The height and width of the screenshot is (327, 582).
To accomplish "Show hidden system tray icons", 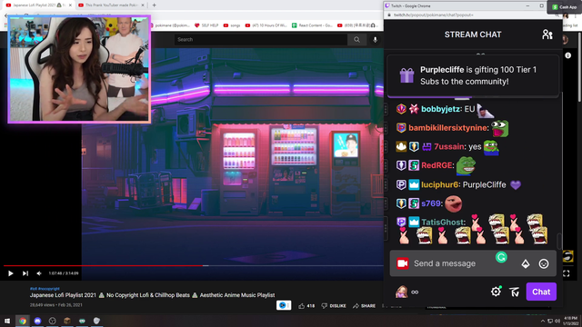I will pyautogui.click(x=543, y=321).
